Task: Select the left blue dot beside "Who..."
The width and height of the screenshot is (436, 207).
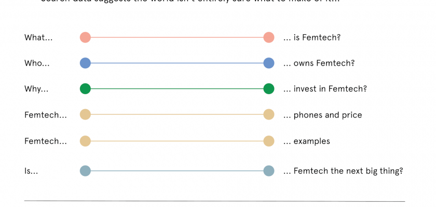Action: pos(85,63)
